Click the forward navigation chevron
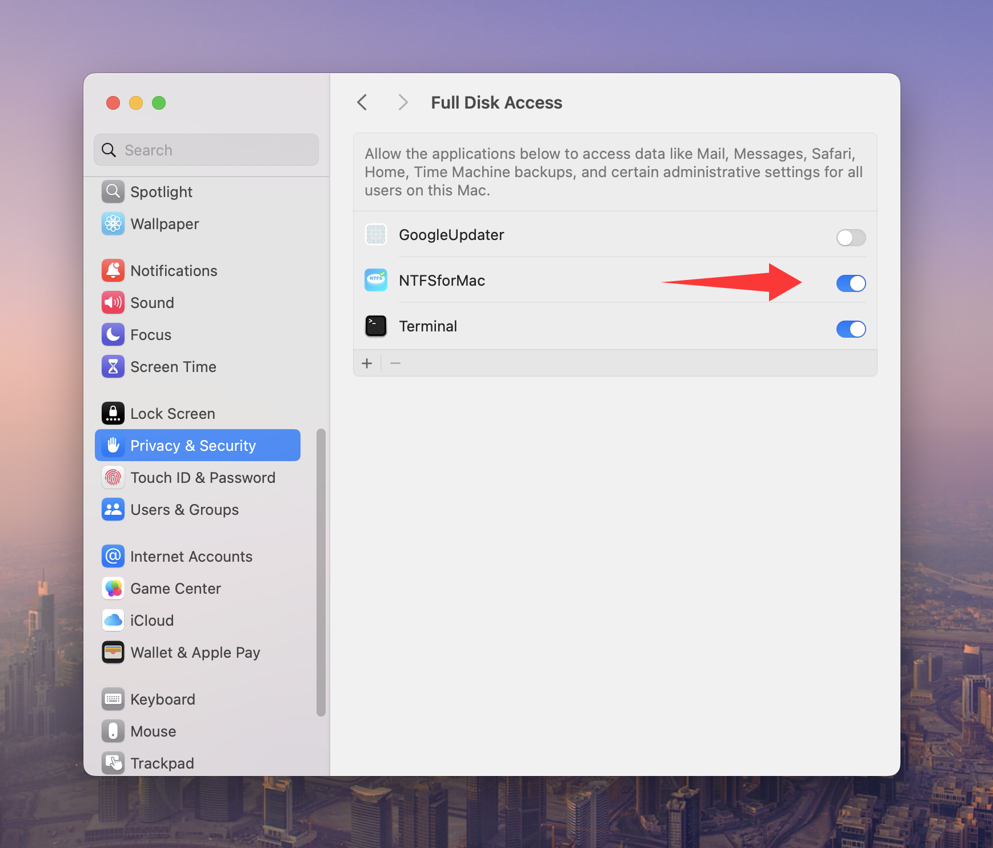993x848 pixels. 403,102
